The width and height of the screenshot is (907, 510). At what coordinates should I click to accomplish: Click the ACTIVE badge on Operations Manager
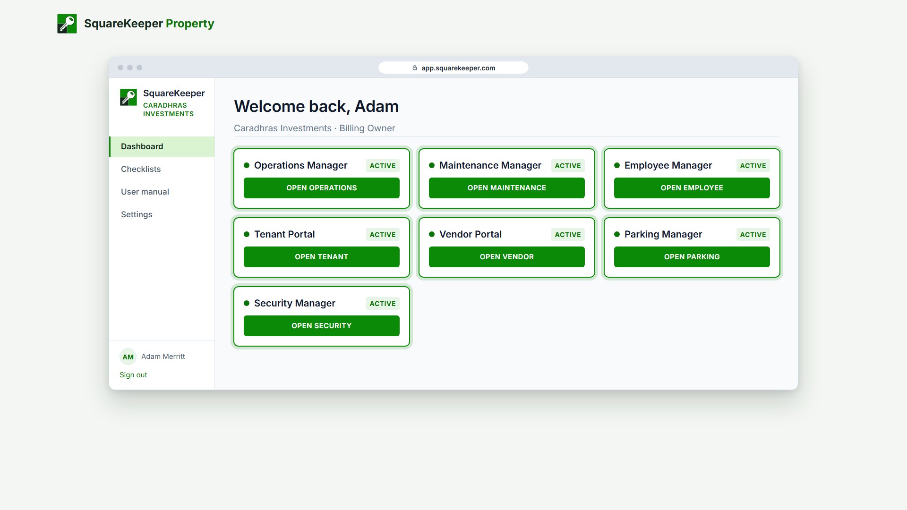pos(383,166)
